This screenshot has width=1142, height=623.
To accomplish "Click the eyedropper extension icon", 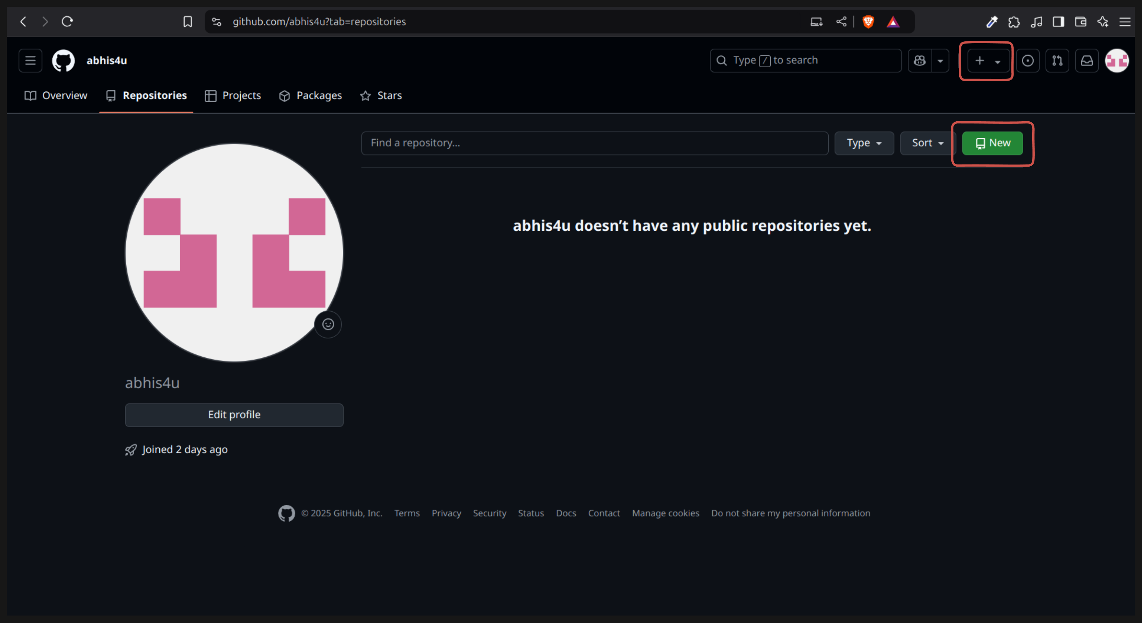I will [992, 22].
